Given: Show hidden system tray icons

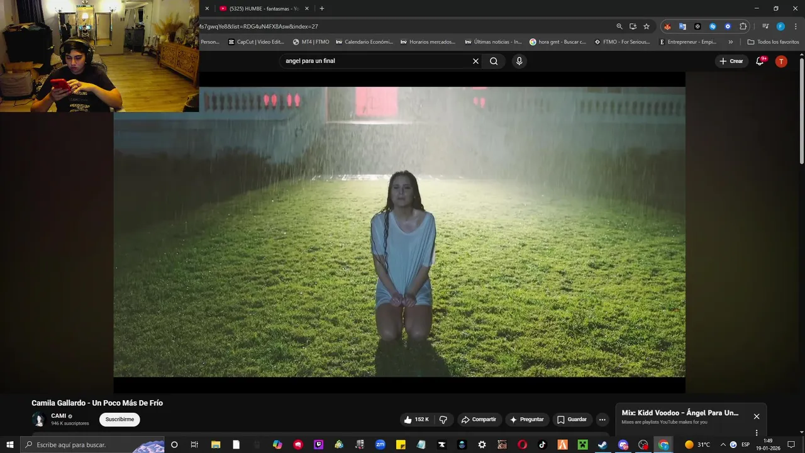Looking at the screenshot, I should 723,445.
